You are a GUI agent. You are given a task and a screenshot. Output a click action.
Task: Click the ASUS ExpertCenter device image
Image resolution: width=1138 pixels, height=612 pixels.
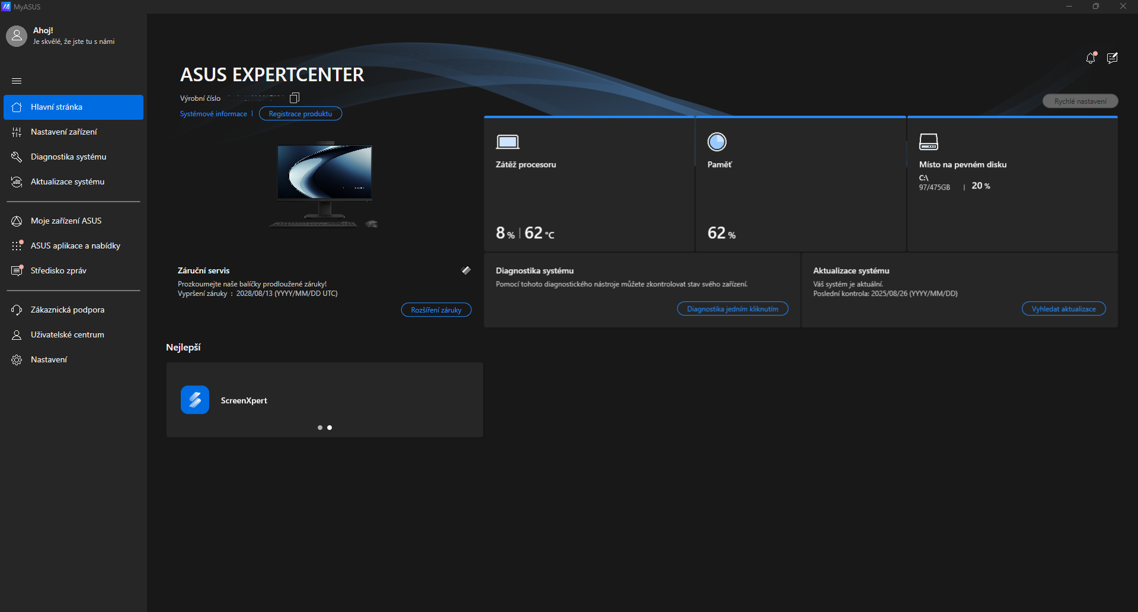point(324,185)
